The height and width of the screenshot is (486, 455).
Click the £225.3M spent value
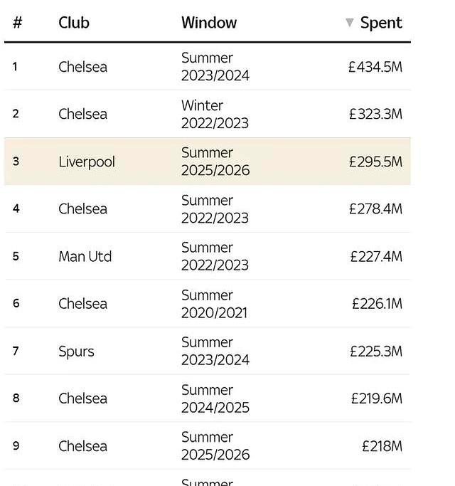[x=375, y=352]
